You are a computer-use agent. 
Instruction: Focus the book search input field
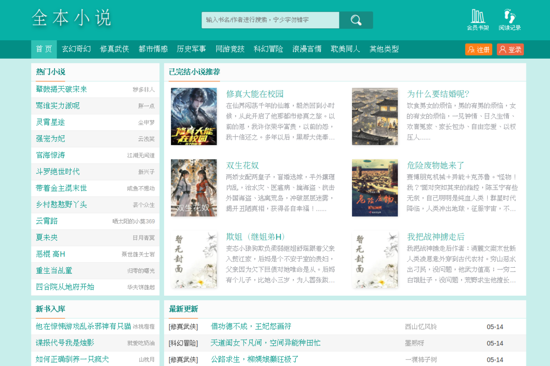click(x=270, y=20)
